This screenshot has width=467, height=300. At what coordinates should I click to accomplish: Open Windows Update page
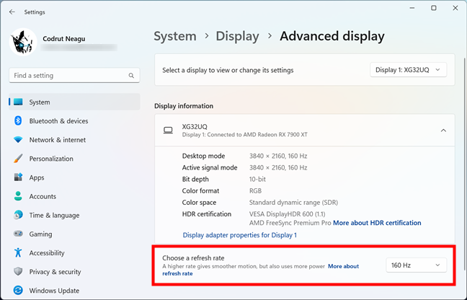click(74, 290)
